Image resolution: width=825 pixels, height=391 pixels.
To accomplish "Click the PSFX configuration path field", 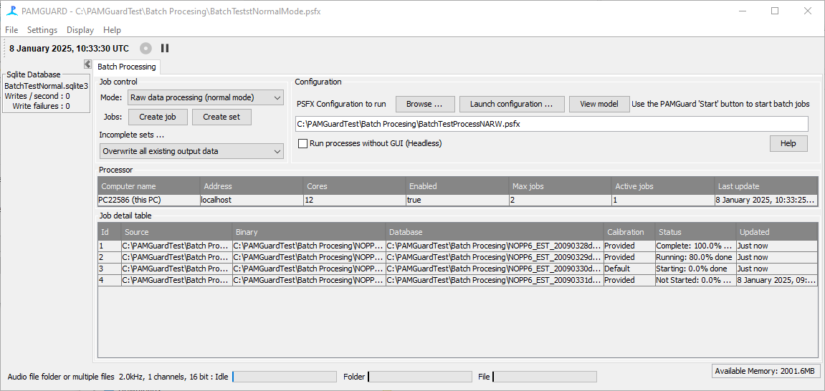I will 551,124.
